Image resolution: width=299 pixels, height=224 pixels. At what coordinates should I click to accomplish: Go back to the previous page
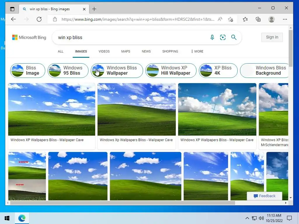pos(13,19)
